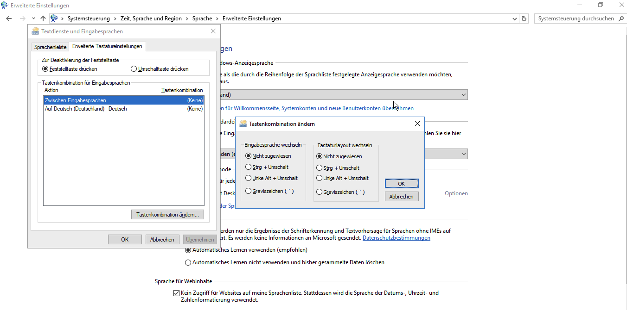Restore down the Erweiterte Einstellungen window
This screenshot has width=627, height=310.
pyautogui.click(x=601, y=5)
